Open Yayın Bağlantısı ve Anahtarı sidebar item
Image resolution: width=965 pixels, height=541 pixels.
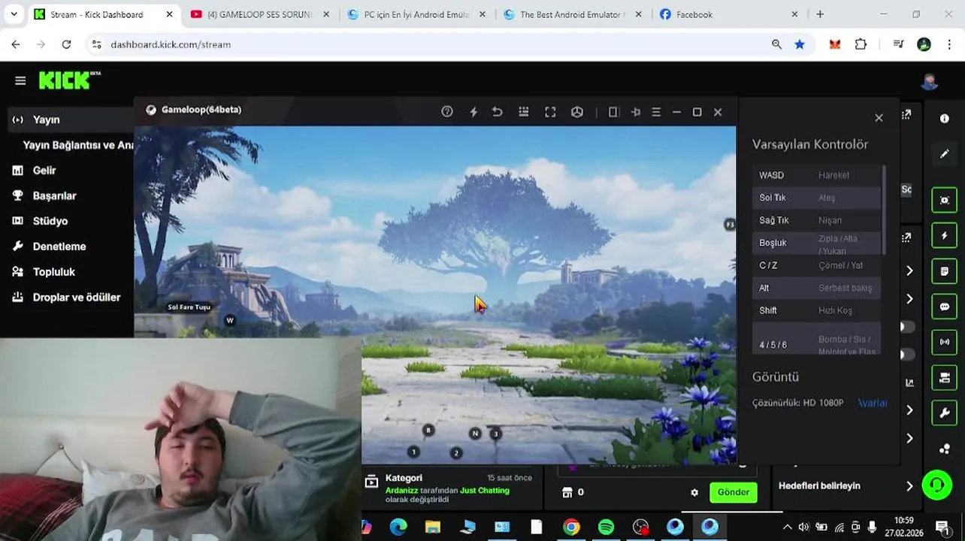coord(78,145)
